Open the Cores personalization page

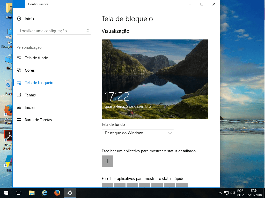(30, 70)
